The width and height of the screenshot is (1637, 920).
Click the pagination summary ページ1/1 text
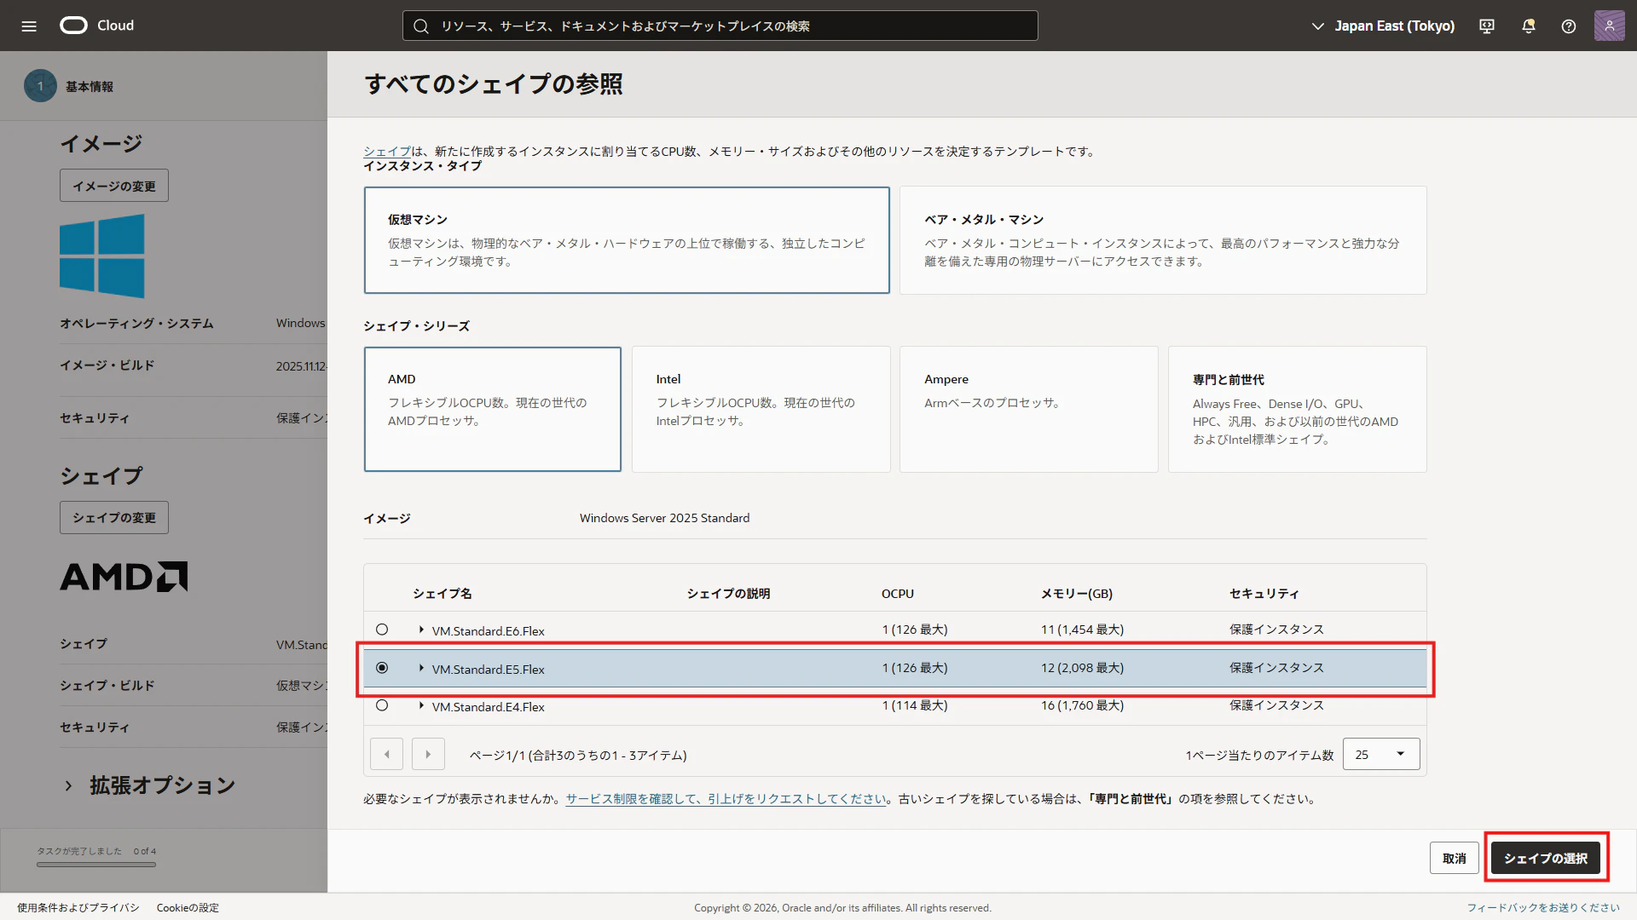pyautogui.click(x=578, y=756)
